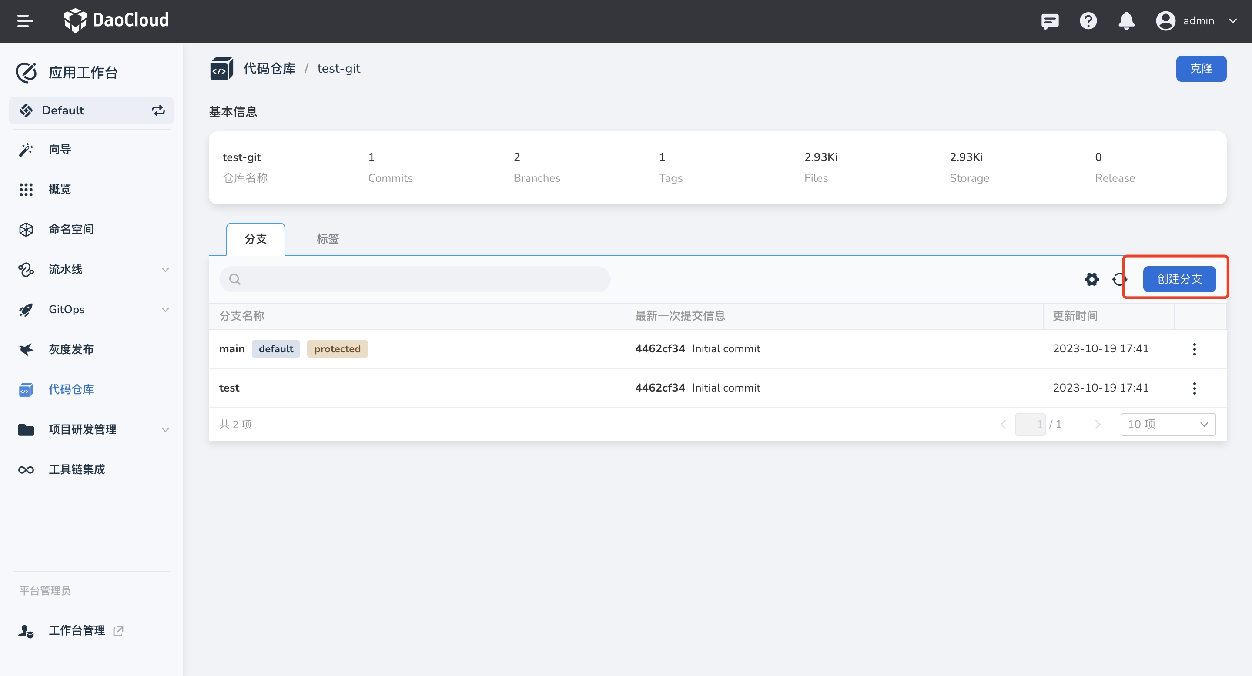Switch to the 标签 tab
Image resolution: width=1252 pixels, height=676 pixels.
point(328,239)
